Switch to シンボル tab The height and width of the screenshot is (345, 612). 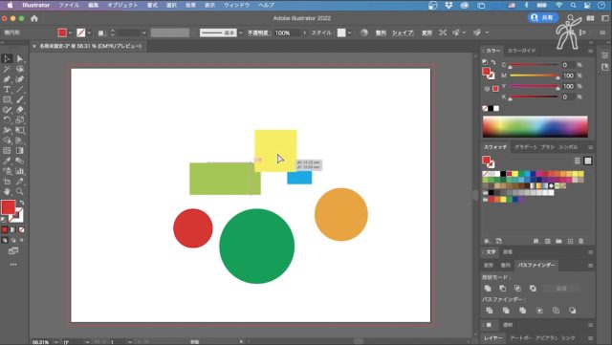click(x=568, y=147)
